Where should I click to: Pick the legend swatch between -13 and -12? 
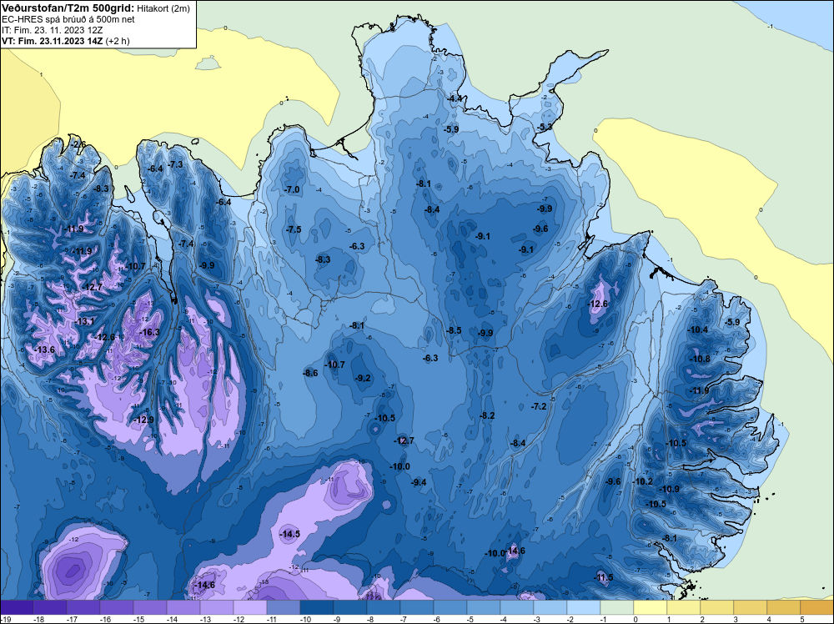pyautogui.click(x=217, y=607)
